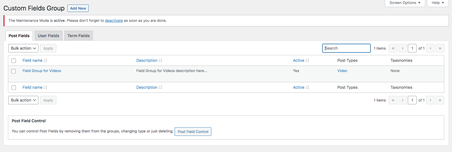
Task: Switch to the Term Fields tab
Action: coord(79,36)
